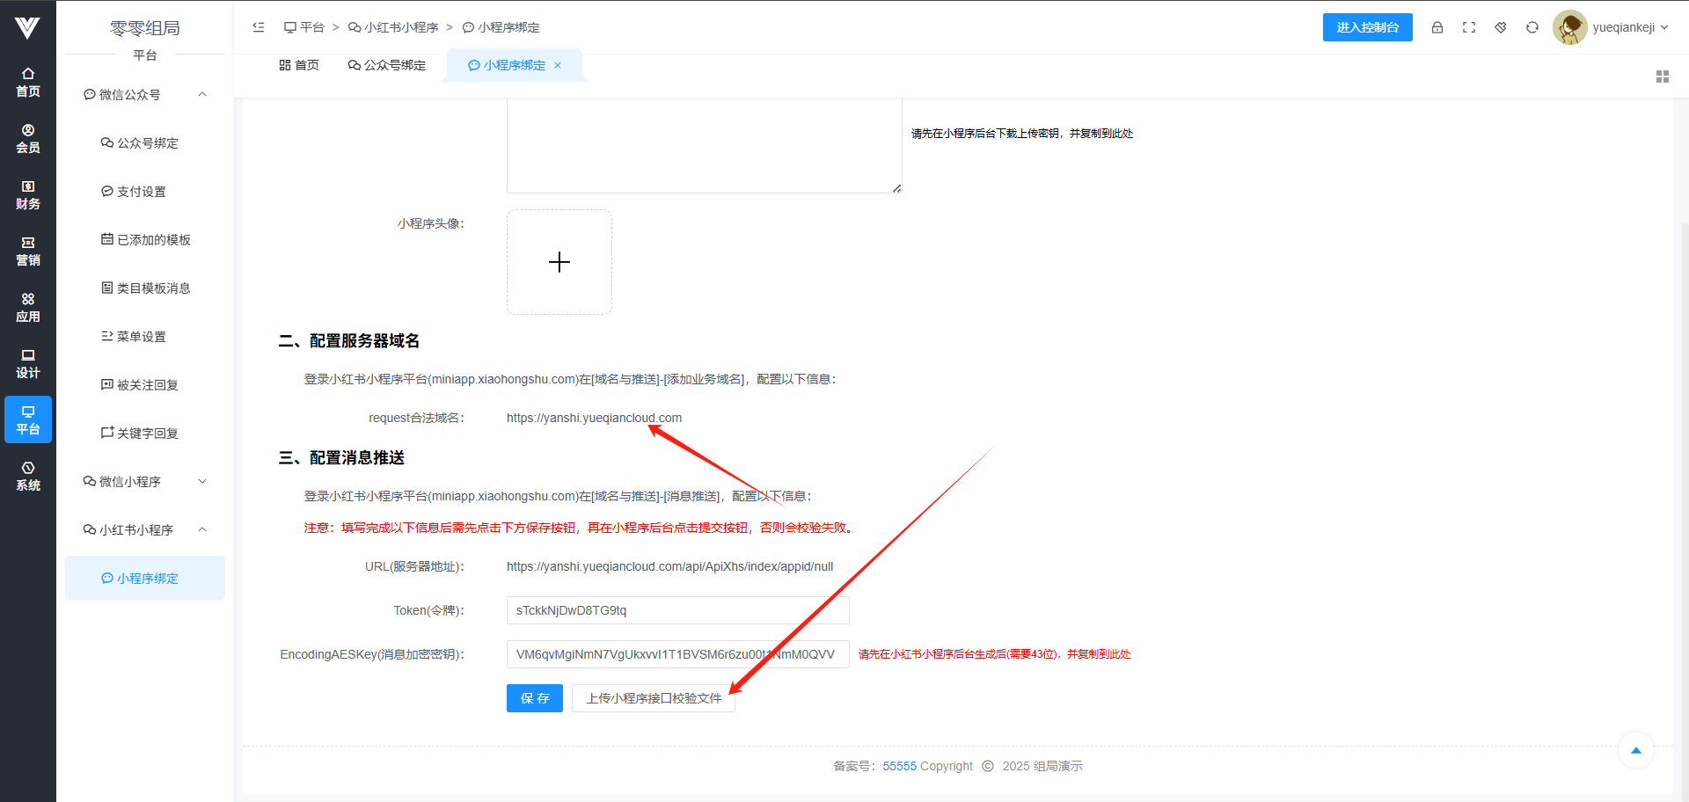The width and height of the screenshot is (1689, 802).
Task: Close the 小程序绑定 tab
Action: coord(558,65)
